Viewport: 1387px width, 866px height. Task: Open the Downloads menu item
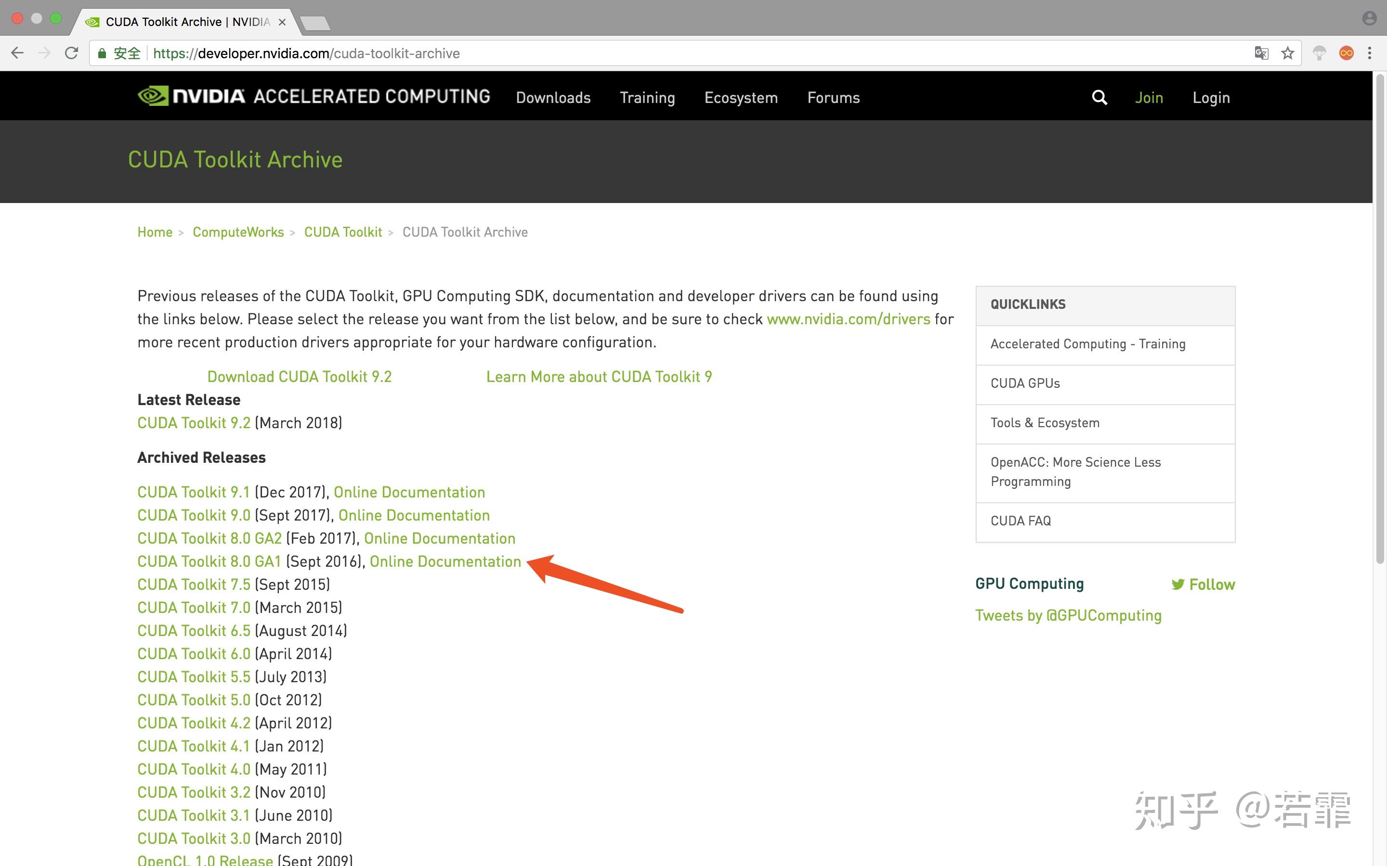(554, 97)
